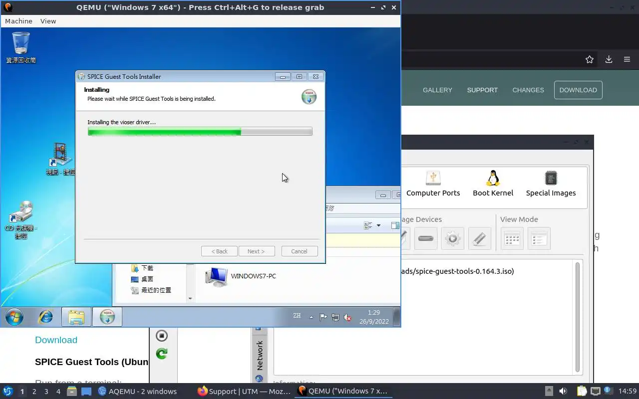Screen dimensions: 639x399
Task: Launch the file manager from the panel
Action: pos(72,391)
